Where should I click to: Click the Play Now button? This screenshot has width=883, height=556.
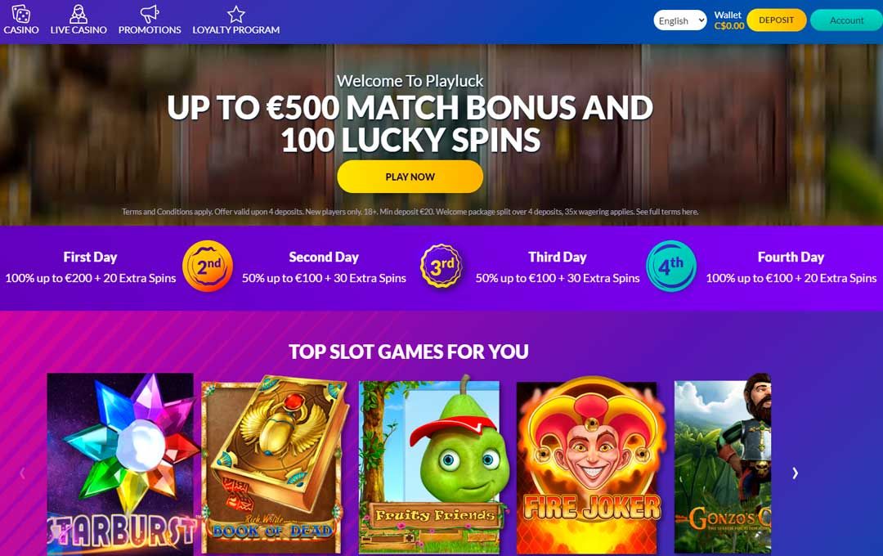click(410, 177)
